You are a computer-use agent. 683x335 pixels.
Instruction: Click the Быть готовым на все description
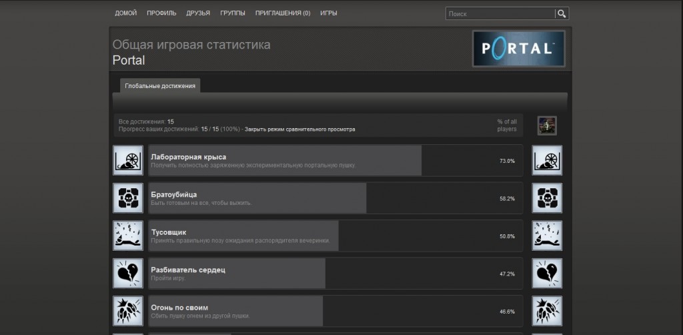201,203
